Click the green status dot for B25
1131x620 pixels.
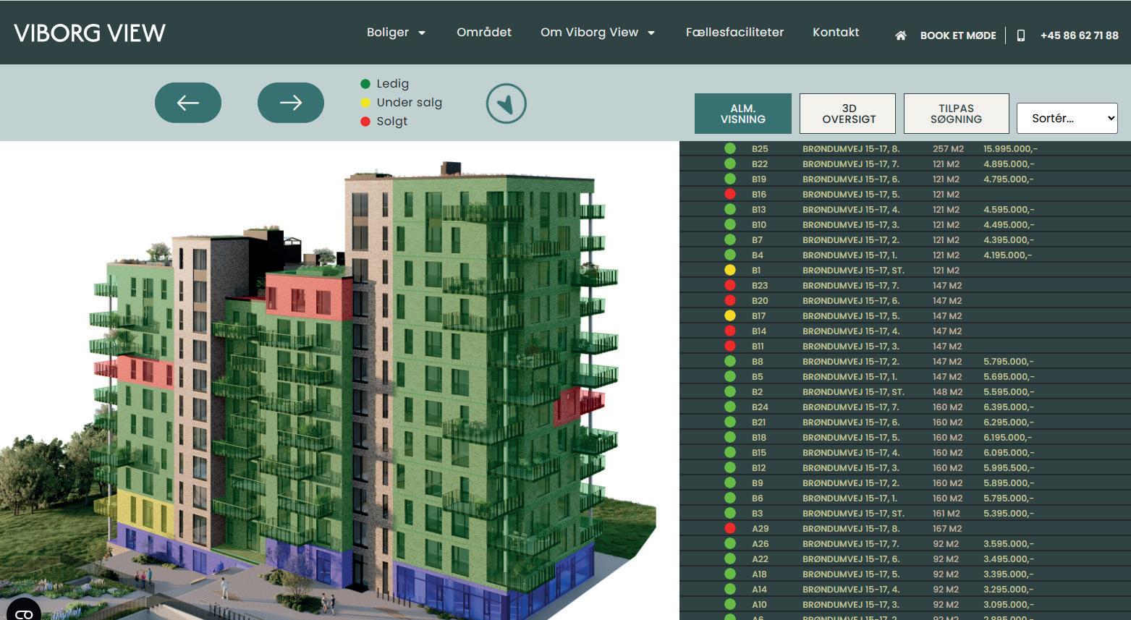(730, 148)
